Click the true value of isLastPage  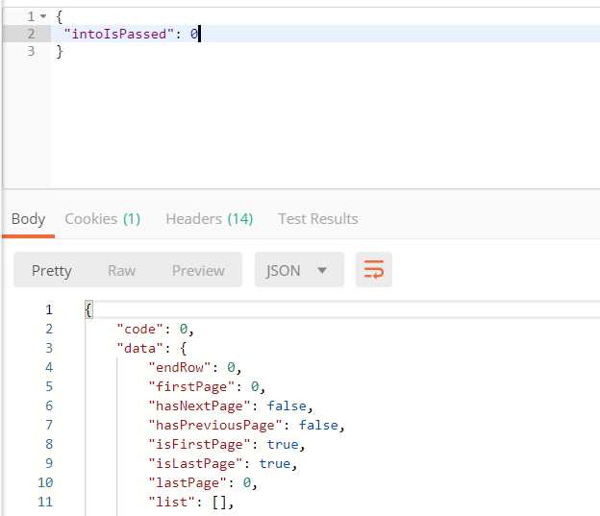pyautogui.click(x=275, y=463)
